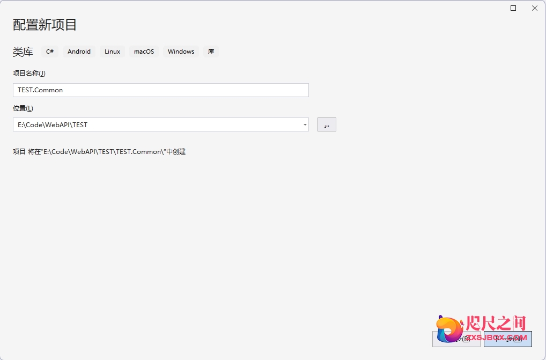Close the configure new project dialog

[x=535, y=8]
